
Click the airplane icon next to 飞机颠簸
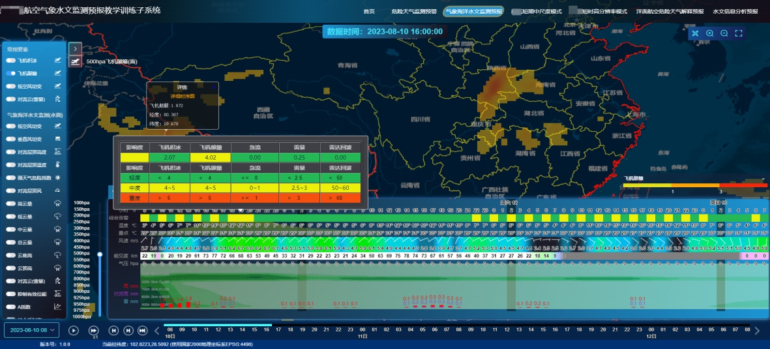(x=57, y=73)
